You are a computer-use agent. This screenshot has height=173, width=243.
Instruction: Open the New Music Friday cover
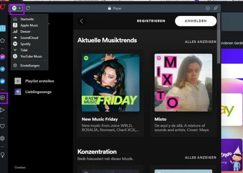[x=110, y=83]
